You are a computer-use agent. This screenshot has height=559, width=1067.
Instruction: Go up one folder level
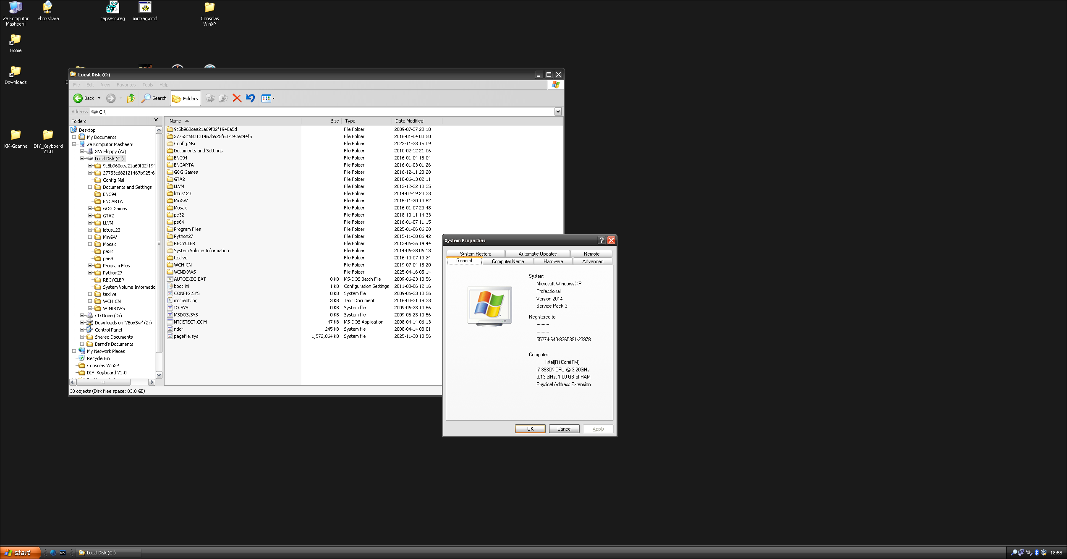(x=131, y=98)
